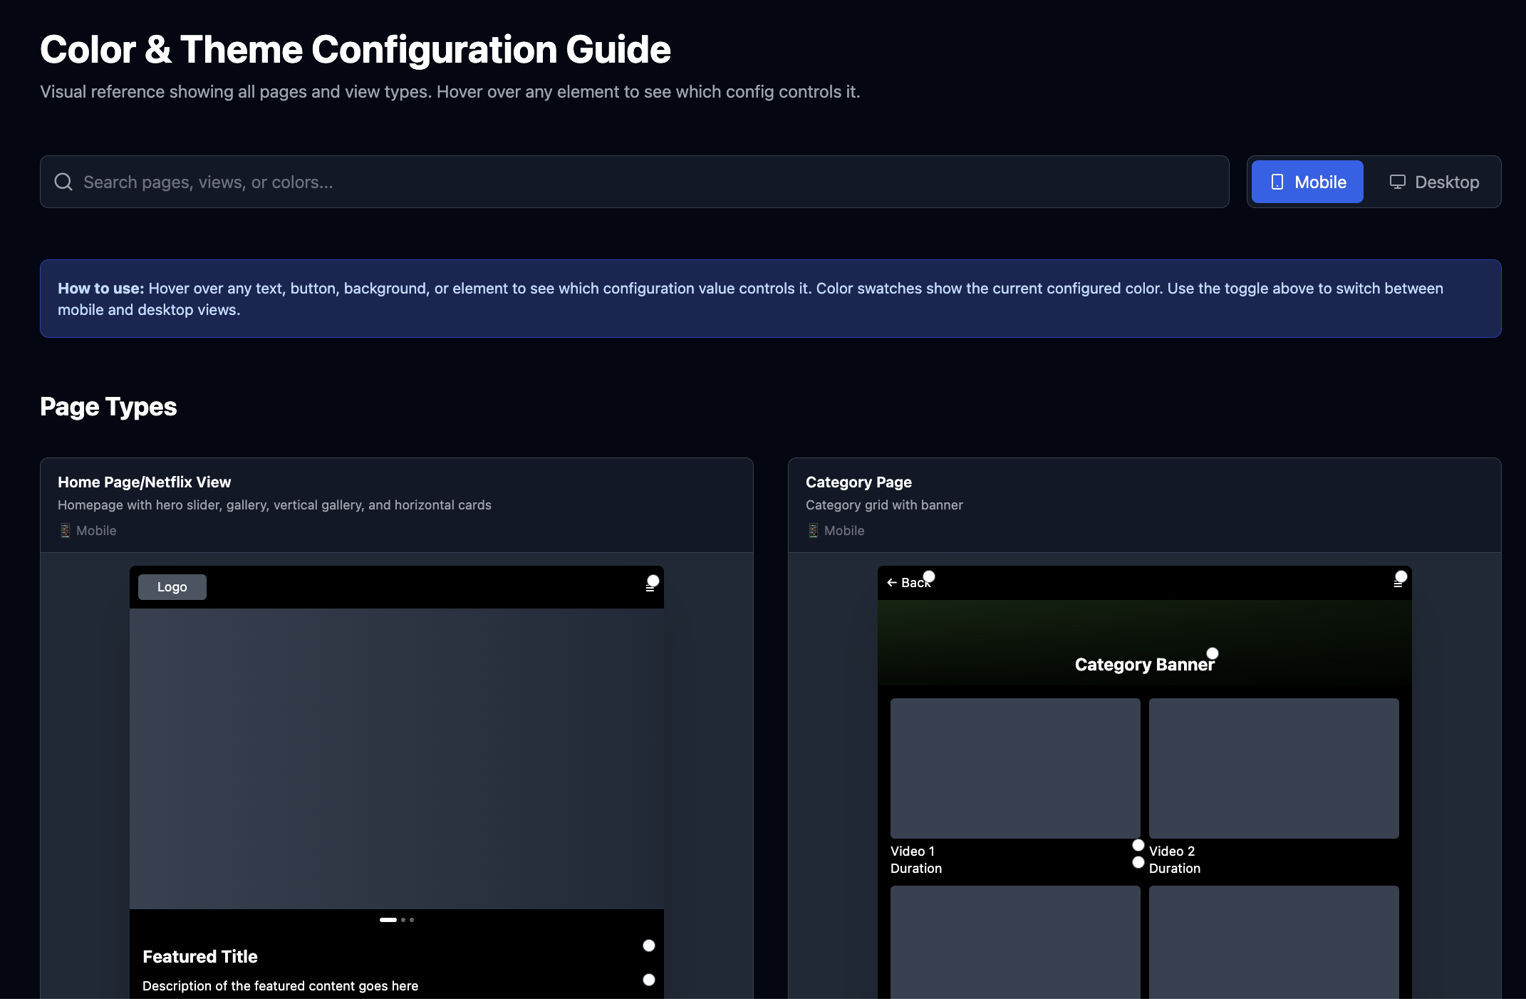Click the back arrow in Category preview
The width and height of the screenshot is (1526, 999).
pyautogui.click(x=891, y=583)
